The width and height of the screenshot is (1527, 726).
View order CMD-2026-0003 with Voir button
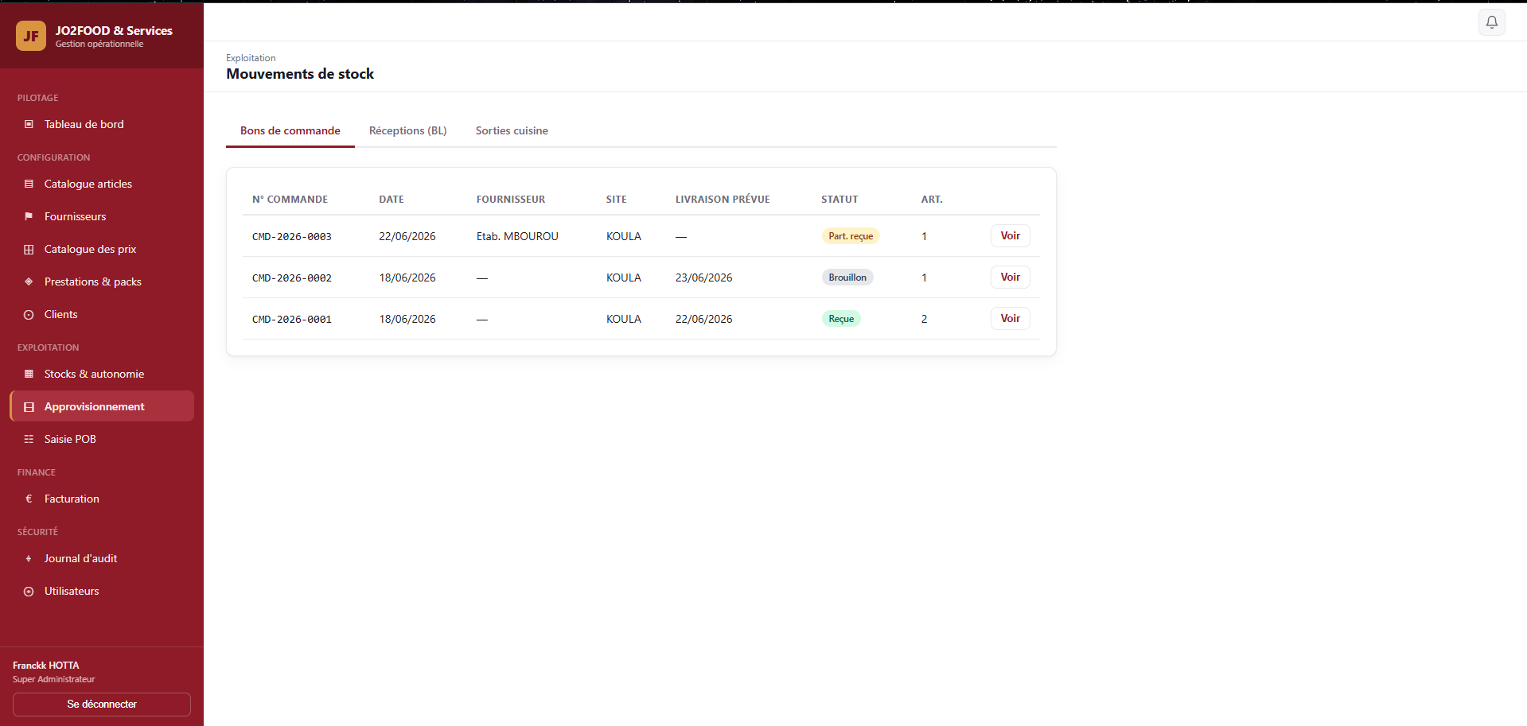coord(1010,235)
